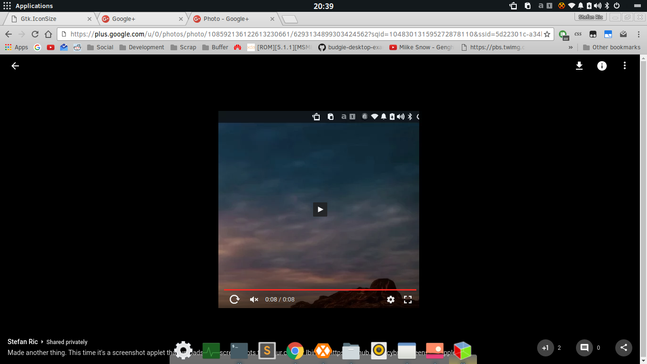The width and height of the screenshot is (647, 364).
Task: Go back using the photo viewer arrow
Action: tap(15, 66)
